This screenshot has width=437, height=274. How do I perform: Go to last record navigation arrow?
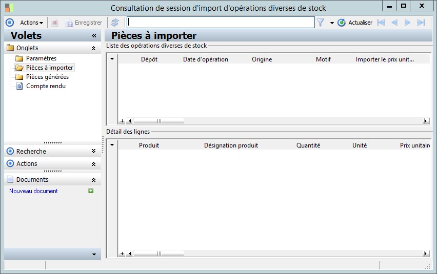421,23
